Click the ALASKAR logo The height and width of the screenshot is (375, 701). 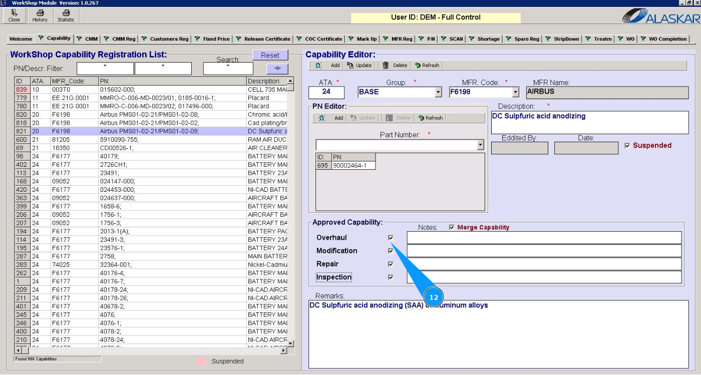coord(661,17)
